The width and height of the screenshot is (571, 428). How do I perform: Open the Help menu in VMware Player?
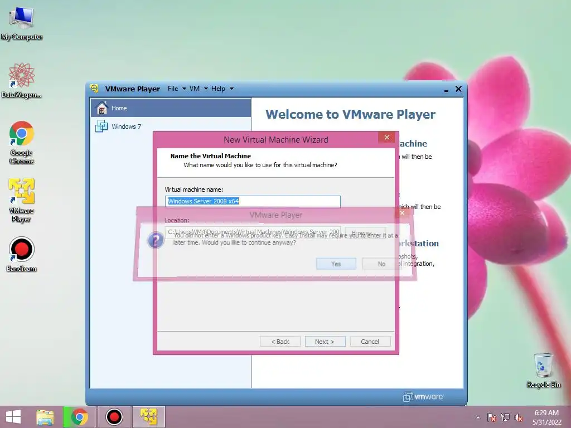click(x=218, y=89)
